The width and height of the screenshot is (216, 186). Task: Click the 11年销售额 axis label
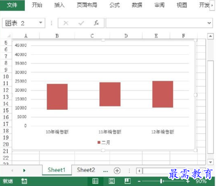click(x=110, y=132)
